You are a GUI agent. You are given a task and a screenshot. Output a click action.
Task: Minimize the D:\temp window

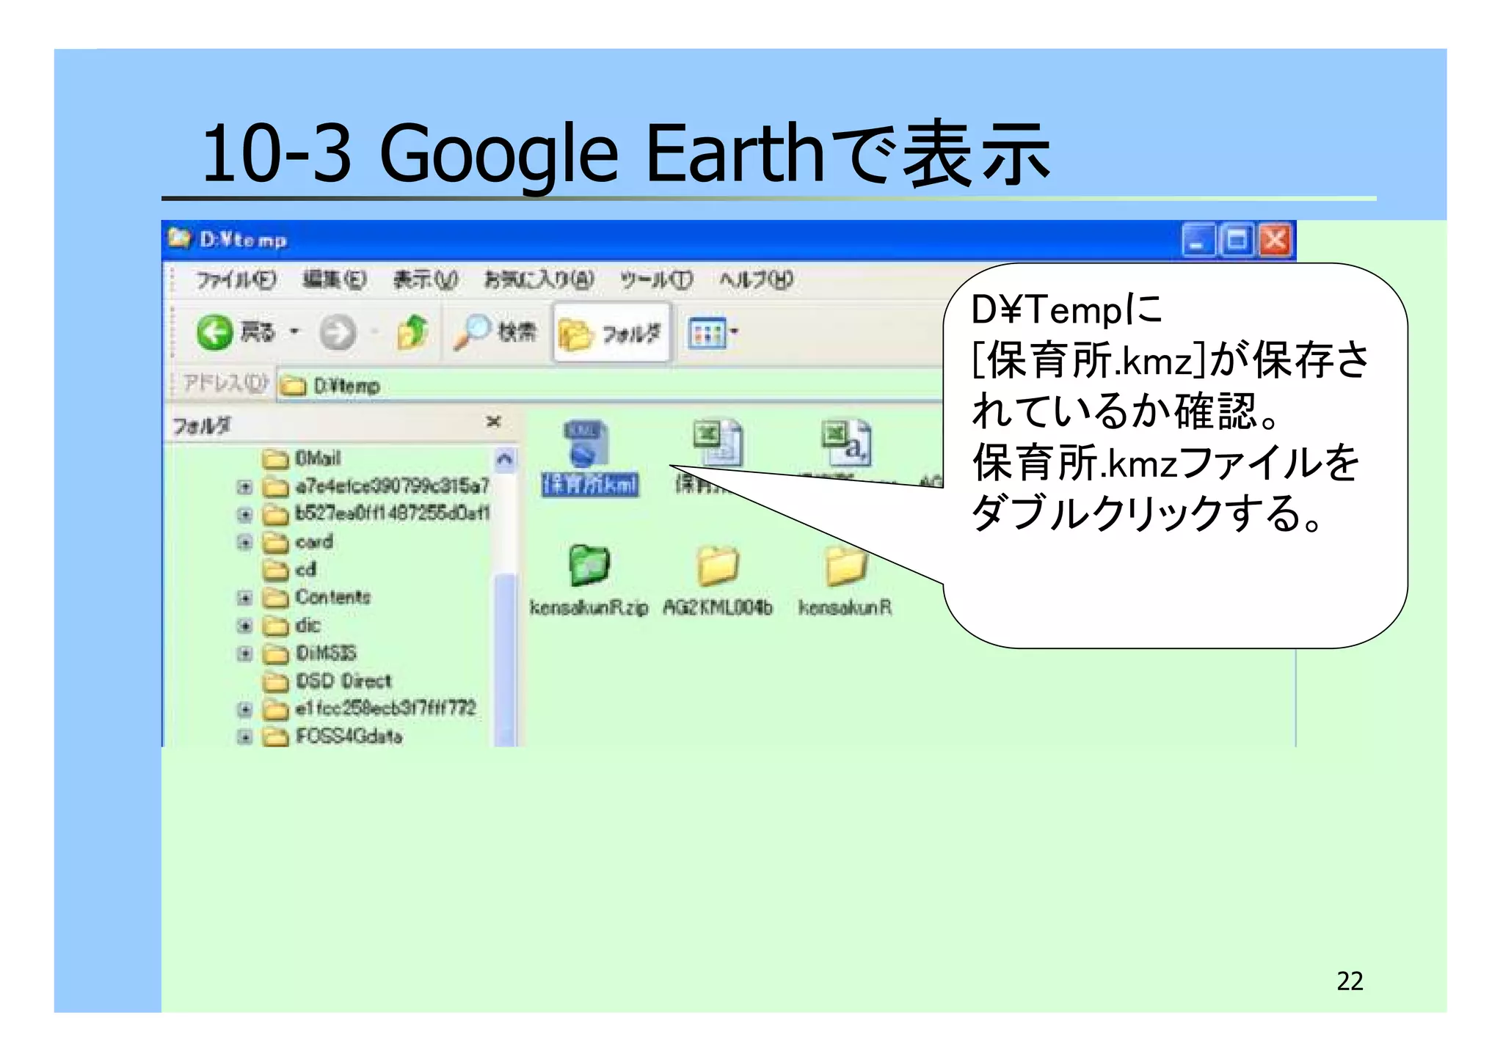pos(1198,241)
